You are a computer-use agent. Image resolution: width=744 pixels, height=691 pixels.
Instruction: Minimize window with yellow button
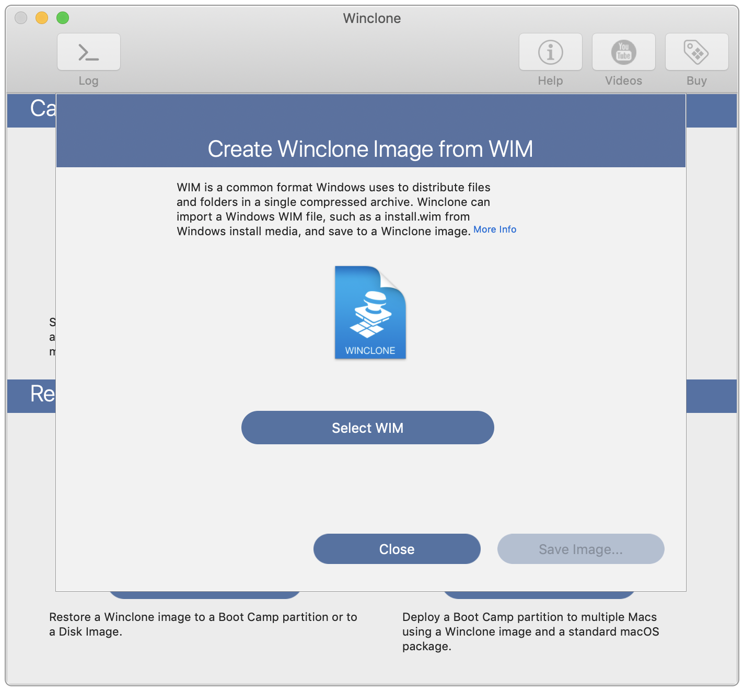point(42,18)
